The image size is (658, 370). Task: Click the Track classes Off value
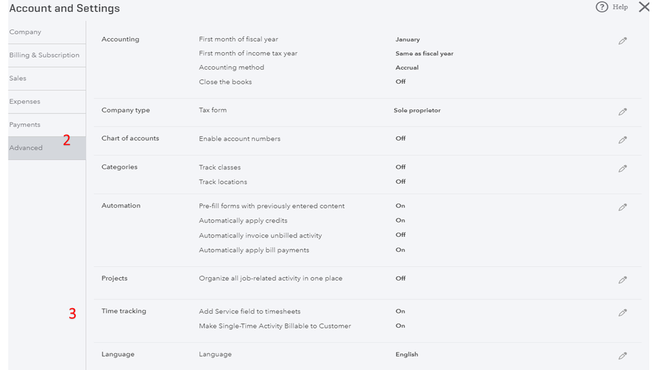pos(400,167)
